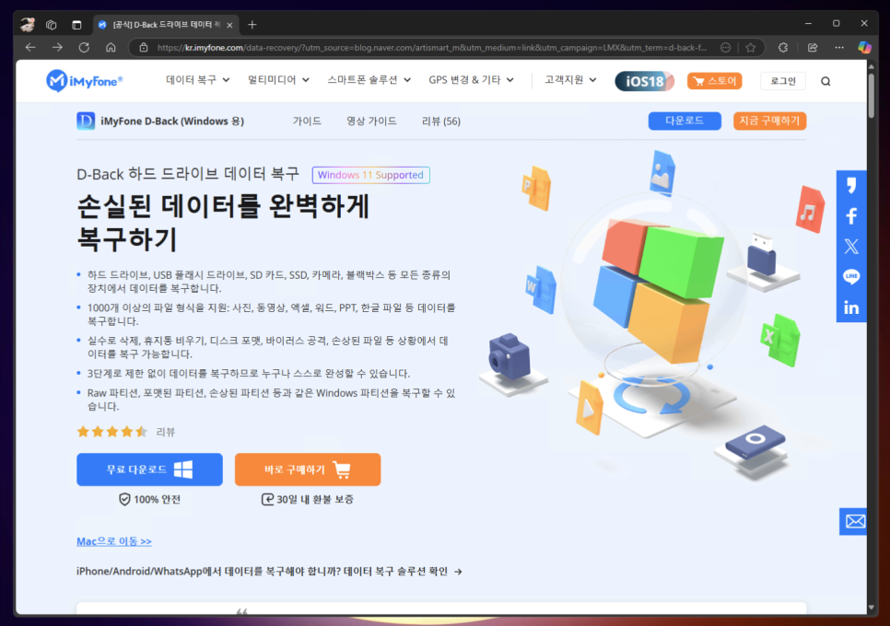Screen dimensions: 890x626
Task: Share on KakaoTalk side icon
Action: coord(851,185)
